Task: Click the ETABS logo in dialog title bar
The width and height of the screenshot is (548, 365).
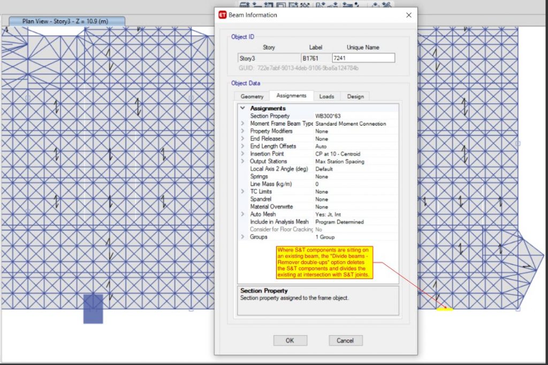Action: point(223,15)
